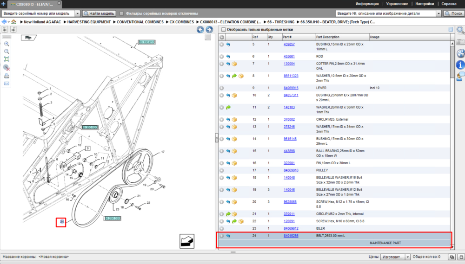This screenshot has height=264, width=465.
Task: Open the Настройки menu
Action: point(425,4)
